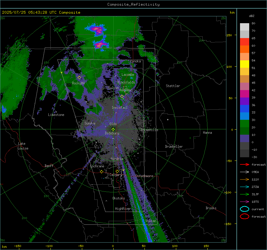Pick the red 60-65 dBZ swatch

coord(244,42)
